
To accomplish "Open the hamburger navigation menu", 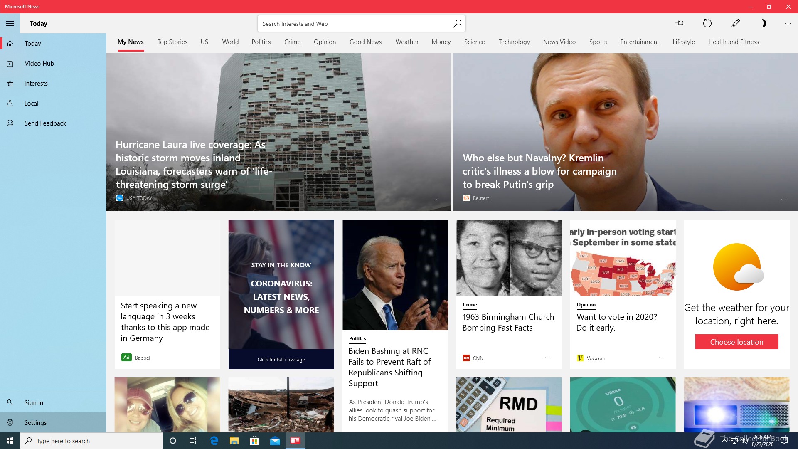I will click(10, 23).
